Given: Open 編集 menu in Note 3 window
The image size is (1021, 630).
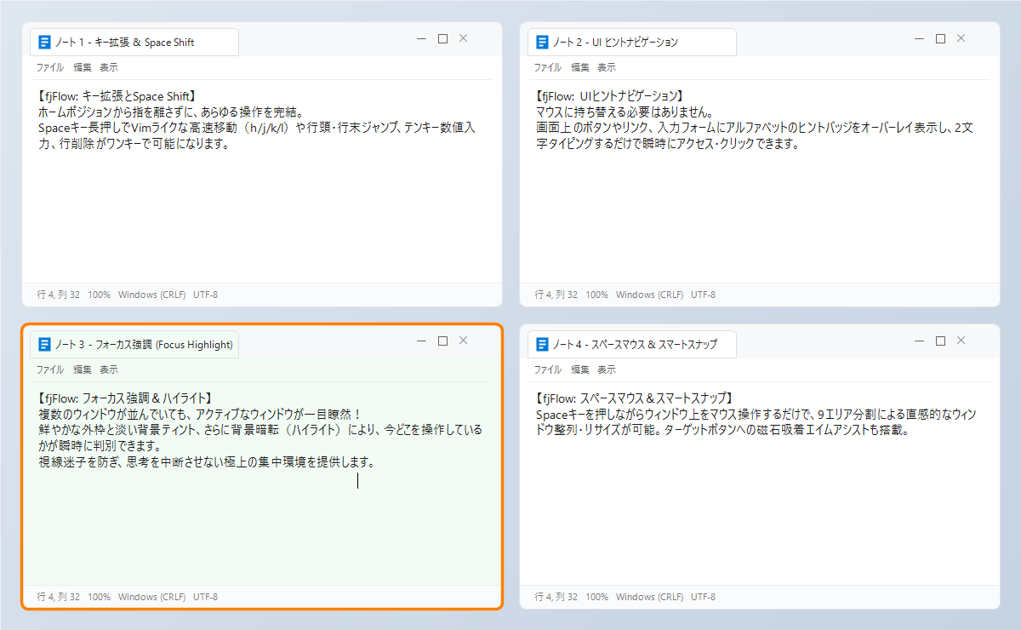Looking at the screenshot, I should (83, 369).
